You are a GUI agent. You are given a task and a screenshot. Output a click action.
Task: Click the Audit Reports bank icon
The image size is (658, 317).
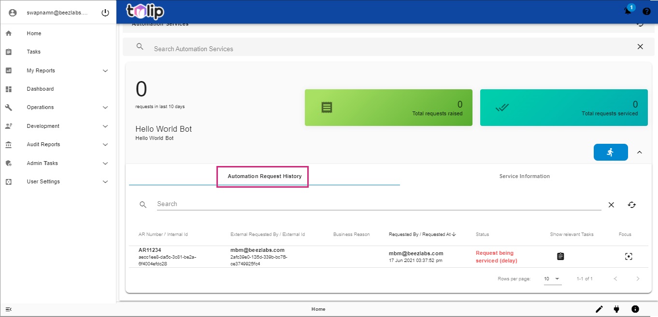tap(8, 145)
